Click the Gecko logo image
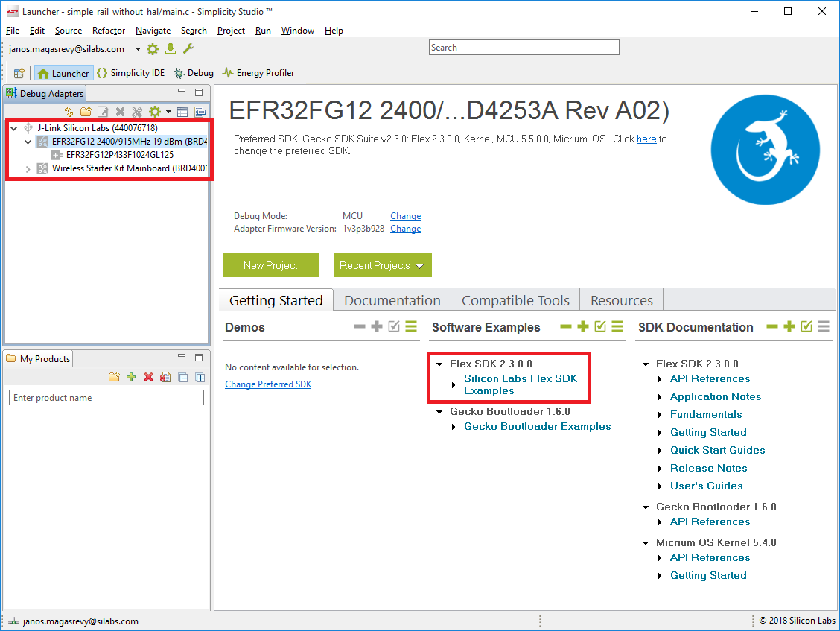The image size is (840, 631). (x=765, y=150)
